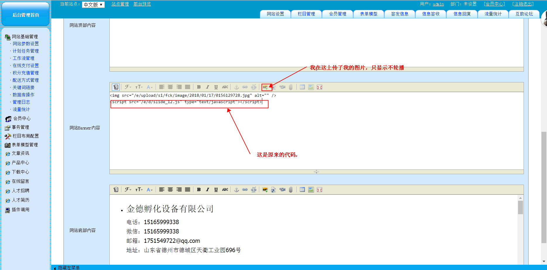Open the 网站设置 tab
This screenshot has width=547, height=270.
pos(275,14)
